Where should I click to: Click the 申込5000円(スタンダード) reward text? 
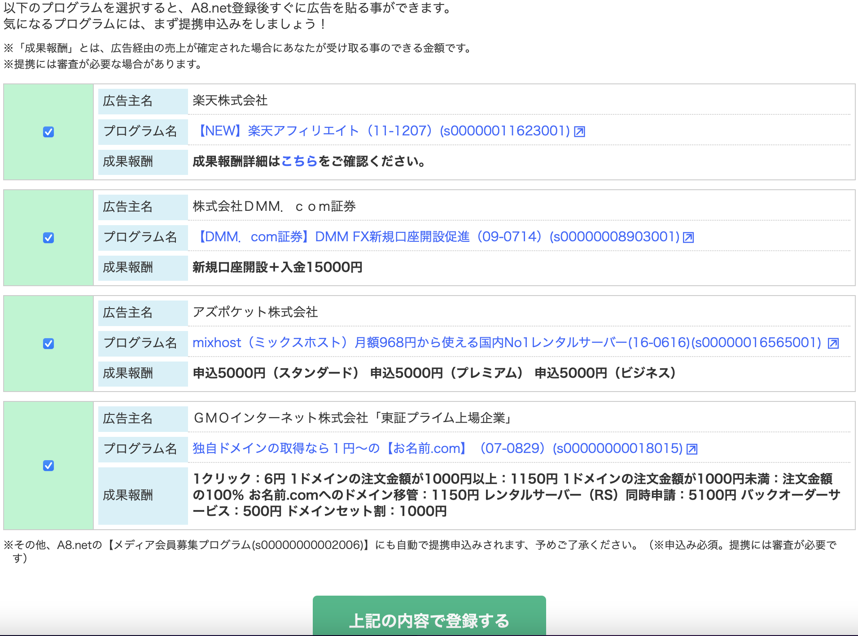[276, 373]
